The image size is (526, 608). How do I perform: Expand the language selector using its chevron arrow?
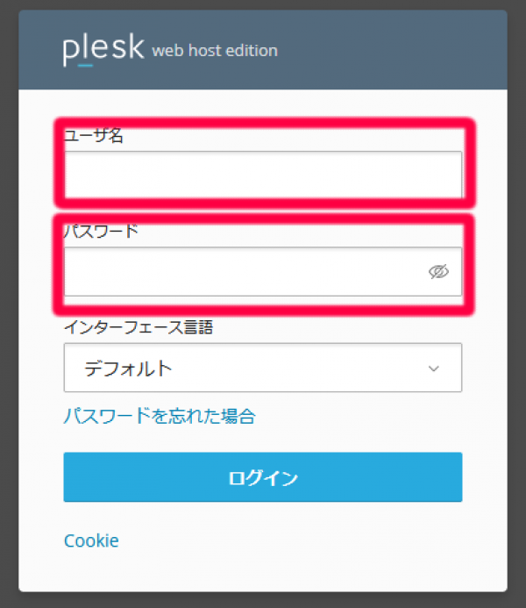(433, 368)
